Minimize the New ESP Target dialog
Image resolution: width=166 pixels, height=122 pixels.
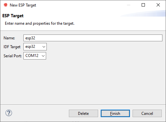(129, 5)
